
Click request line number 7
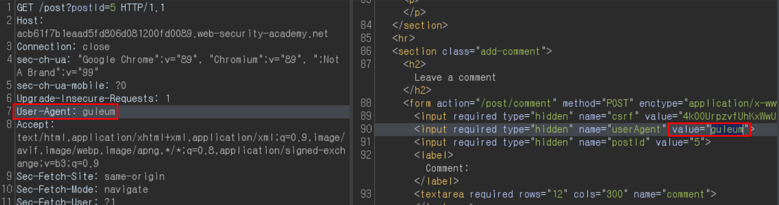(x=9, y=112)
